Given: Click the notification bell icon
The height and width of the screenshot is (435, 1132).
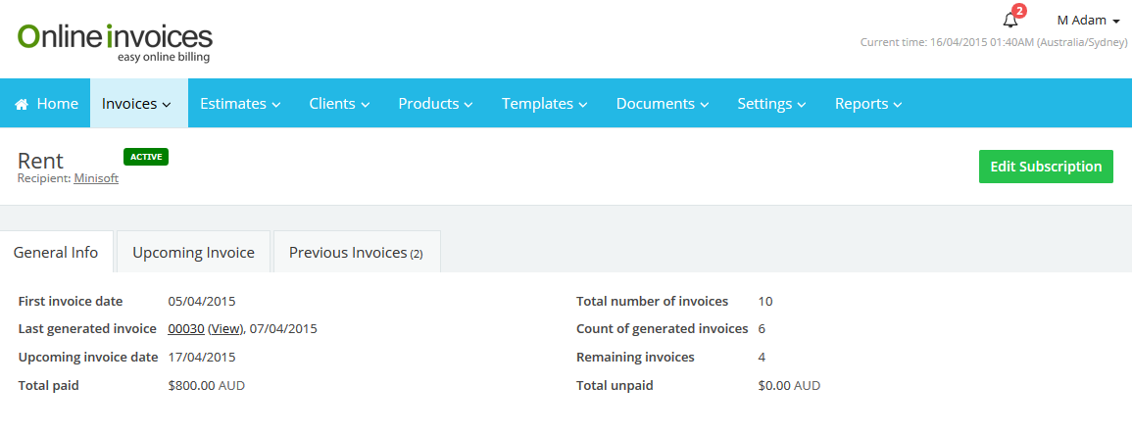Looking at the screenshot, I should (x=1010, y=21).
